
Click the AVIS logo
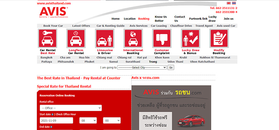[x=54, y=12]
